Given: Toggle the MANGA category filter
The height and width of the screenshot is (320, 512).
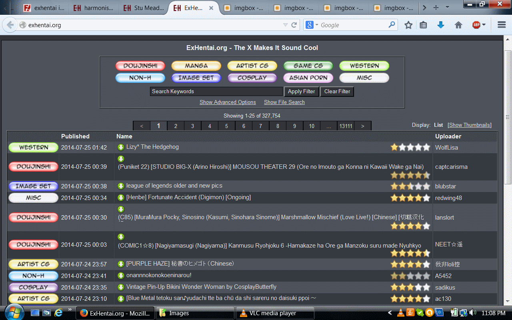Looking at the screenshot, I should click(x=196, y=66).
